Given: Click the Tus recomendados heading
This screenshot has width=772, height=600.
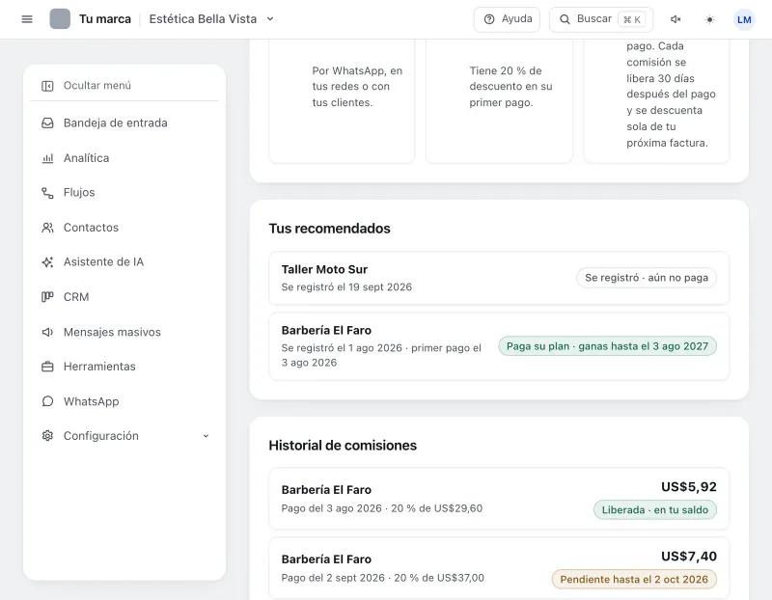Looking at the screenshot, I should coord(329,229).
